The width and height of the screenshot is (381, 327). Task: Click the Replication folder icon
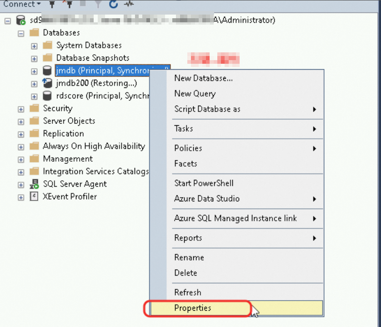coord(34,133)
